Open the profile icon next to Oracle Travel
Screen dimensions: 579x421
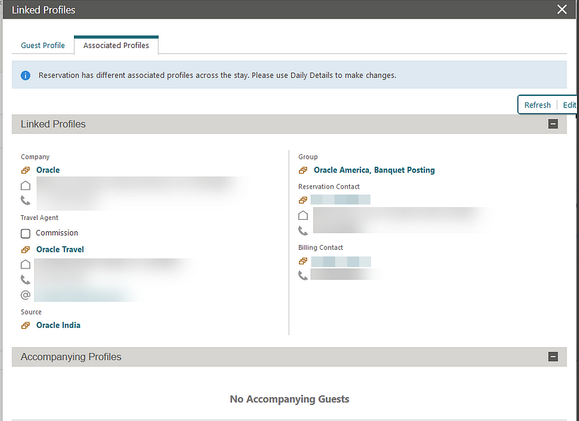pyautogui.click(x=25, y=249)
